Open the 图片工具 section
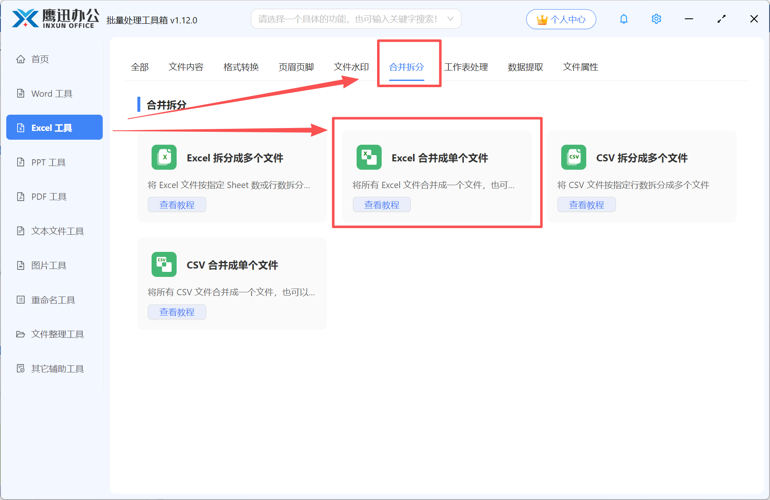This screenshot has height=500, width=770. click(49, 265)
